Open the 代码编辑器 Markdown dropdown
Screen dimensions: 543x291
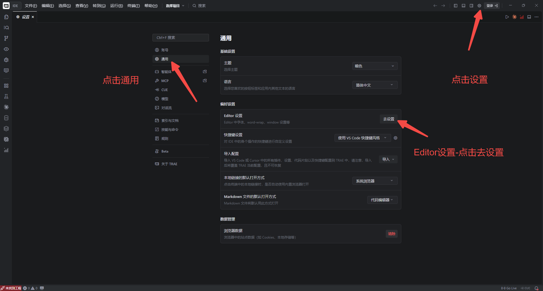click(x=382, y=200)
